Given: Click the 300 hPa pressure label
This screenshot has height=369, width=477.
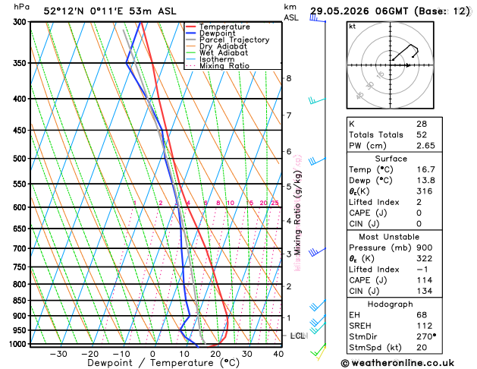Looking at the screenshot, I should tap(21, 22).
